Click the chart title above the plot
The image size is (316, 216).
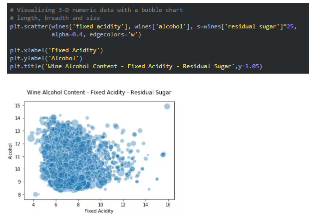pyautogui.click(x=99, y=93)
